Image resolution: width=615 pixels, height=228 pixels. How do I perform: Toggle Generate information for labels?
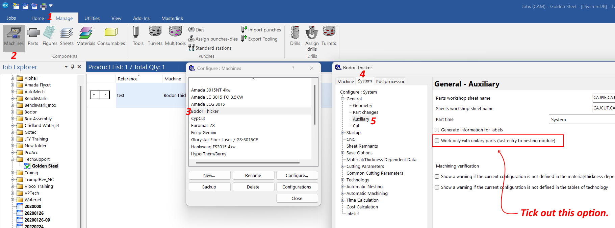click(437, 130)
